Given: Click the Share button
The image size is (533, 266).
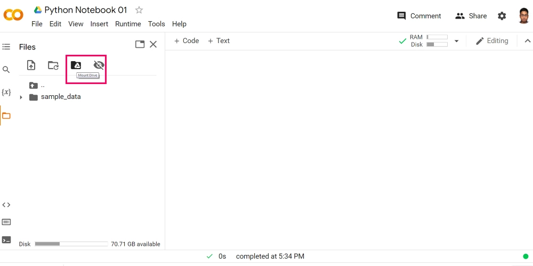Looking at the screenshot, I should [x=471, y=16].
